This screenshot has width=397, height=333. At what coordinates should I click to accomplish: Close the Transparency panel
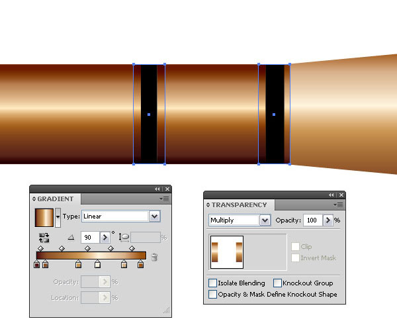[x=341, y=195]
